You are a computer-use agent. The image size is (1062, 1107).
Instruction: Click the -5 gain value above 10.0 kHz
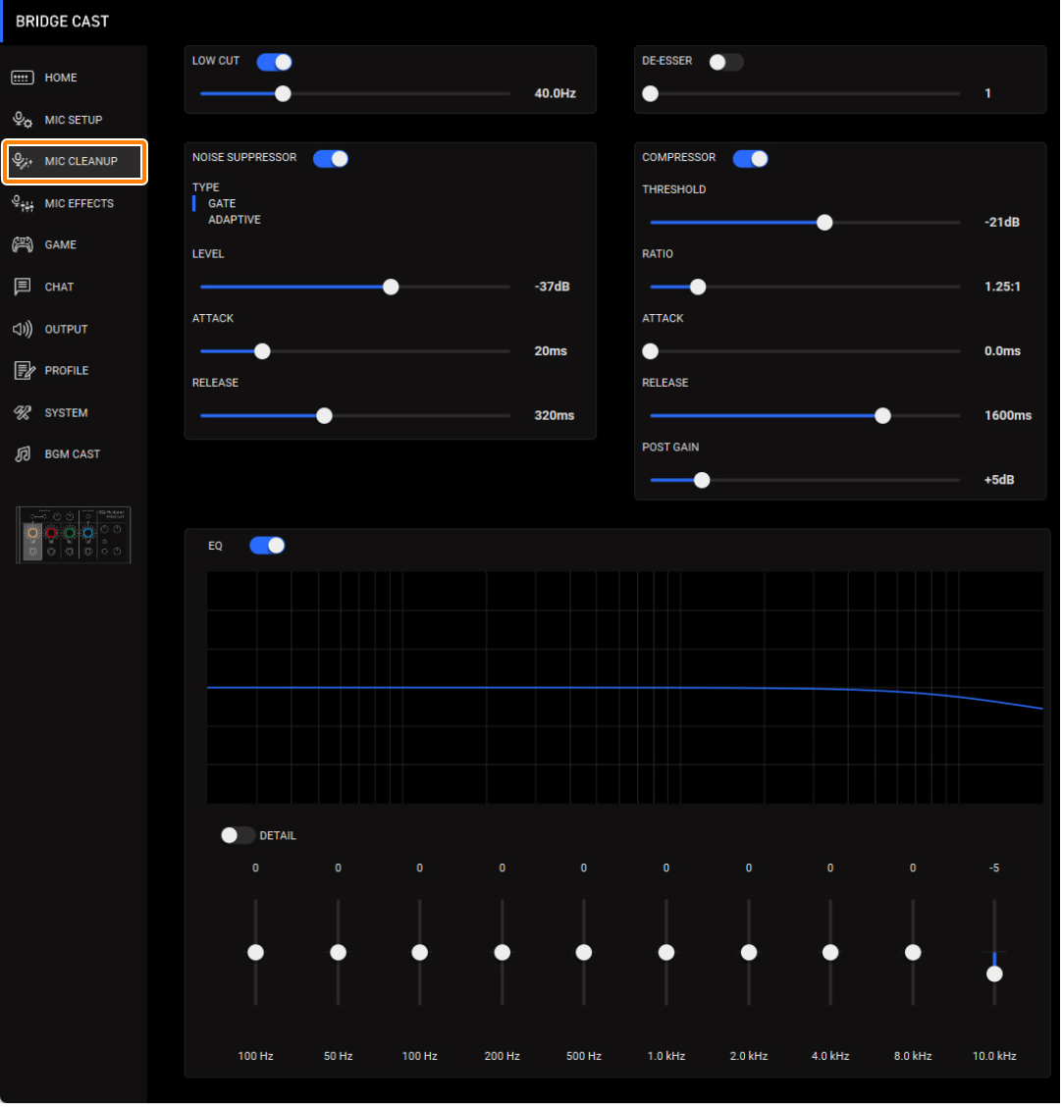(995, 870)
